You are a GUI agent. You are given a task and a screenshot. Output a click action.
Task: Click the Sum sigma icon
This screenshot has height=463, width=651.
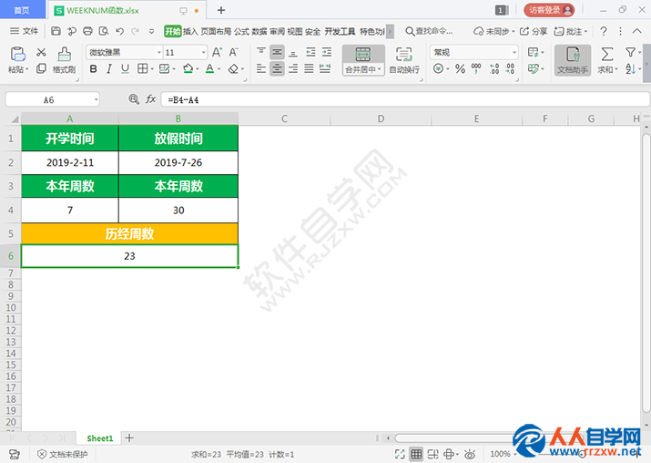coord(607,55)
